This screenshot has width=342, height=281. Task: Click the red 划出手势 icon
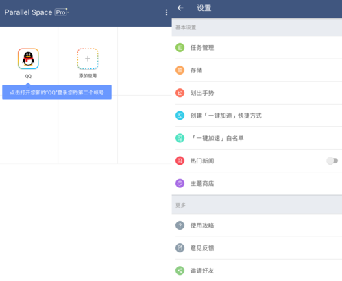click(180, 93)
